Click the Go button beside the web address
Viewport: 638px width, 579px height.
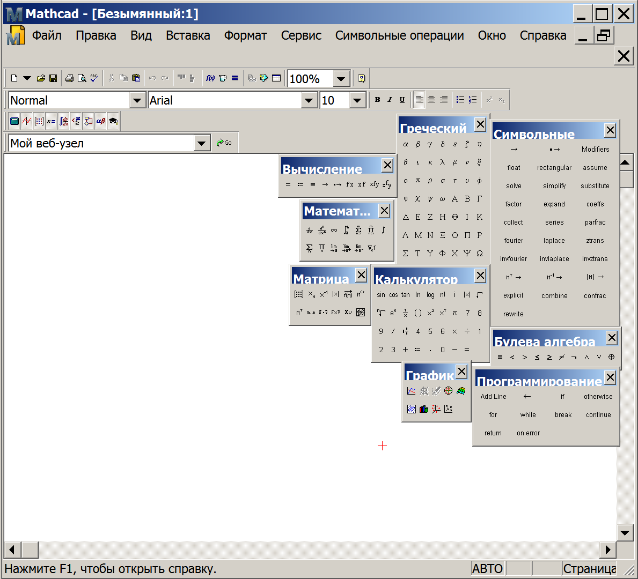click(x=224, y=143)
